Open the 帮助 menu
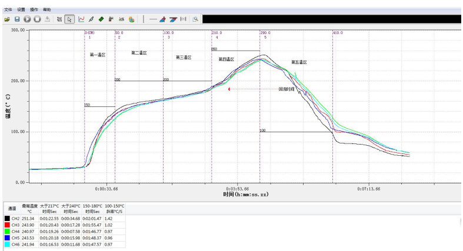Image resolution: width=463 pixels, height=251 pixels. click(x=47, y=10)
